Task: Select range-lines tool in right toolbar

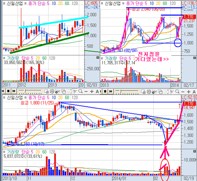Action: 166,91
